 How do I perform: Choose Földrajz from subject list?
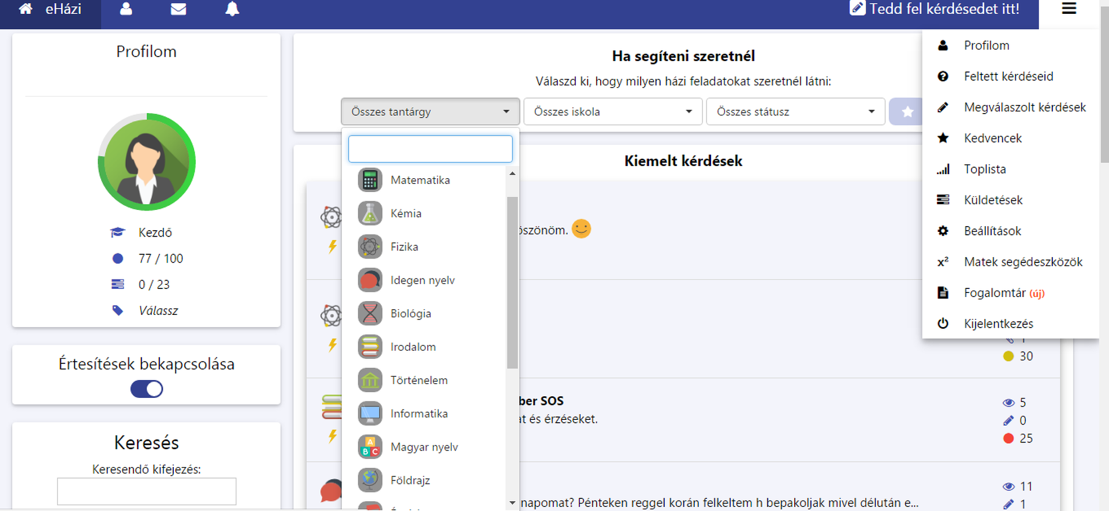click(x=410, y=480)
